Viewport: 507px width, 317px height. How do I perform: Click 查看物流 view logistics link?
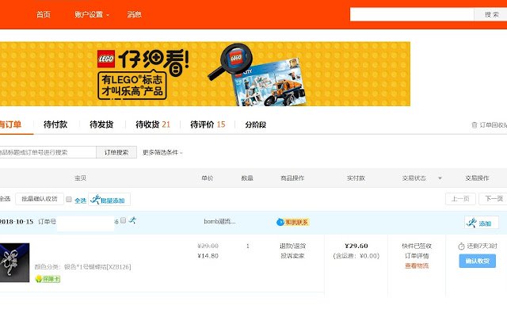point(417,266)
